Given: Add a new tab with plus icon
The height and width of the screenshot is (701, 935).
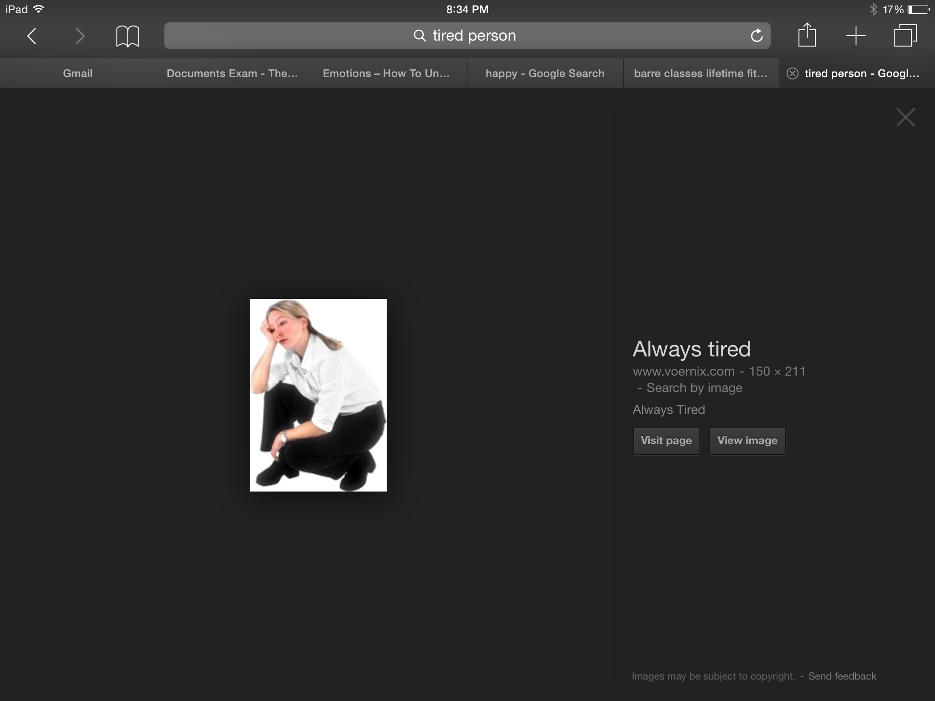Looking at the screenshot, I should (x=856, y=36).
